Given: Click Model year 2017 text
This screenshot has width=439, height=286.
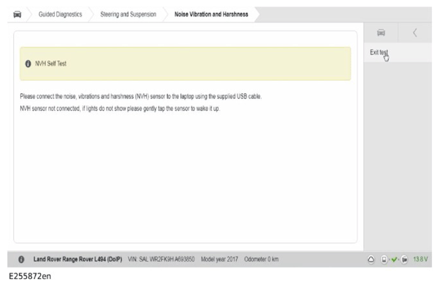Looking at the screenshot, I should [x=219, y=259].
